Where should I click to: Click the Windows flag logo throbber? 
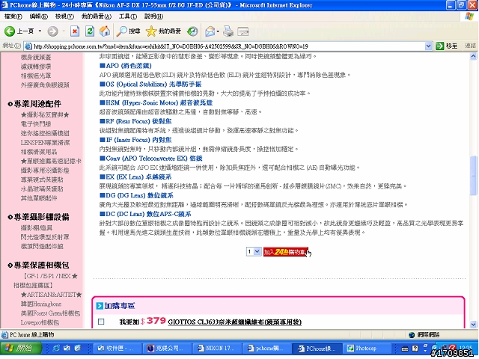coord(469,16)
